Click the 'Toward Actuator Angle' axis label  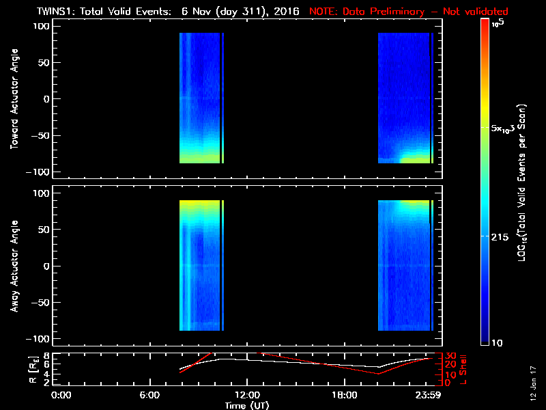coord(13,99)
